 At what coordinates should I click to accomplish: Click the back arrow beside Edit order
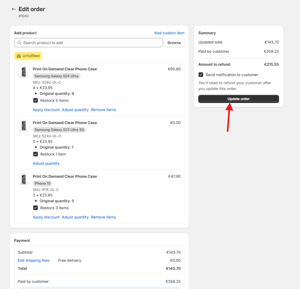click(13, 9)
